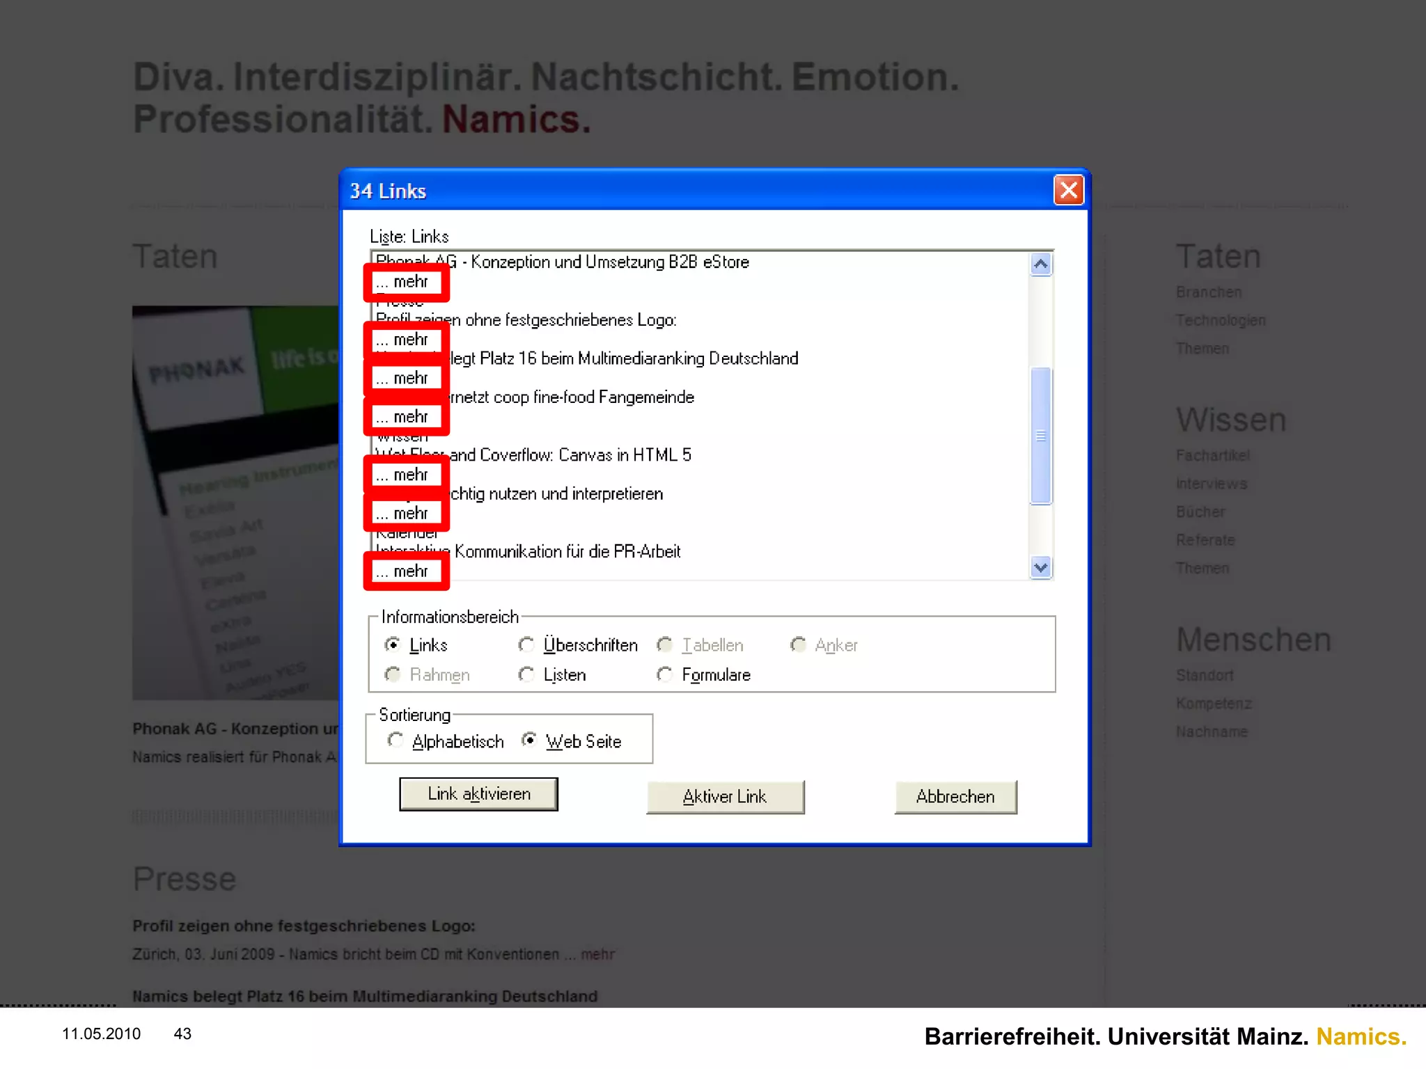Select the Formulare radio option
The image size is (1426, 1069).
pyautogui.click(x=704, y=674)
